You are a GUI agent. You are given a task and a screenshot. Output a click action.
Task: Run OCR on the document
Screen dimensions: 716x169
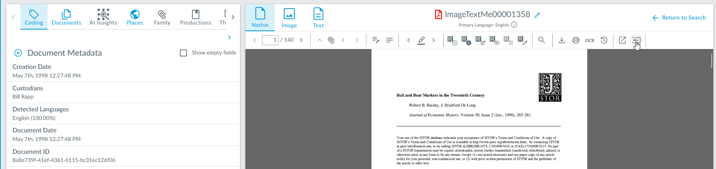pos(590,40)
